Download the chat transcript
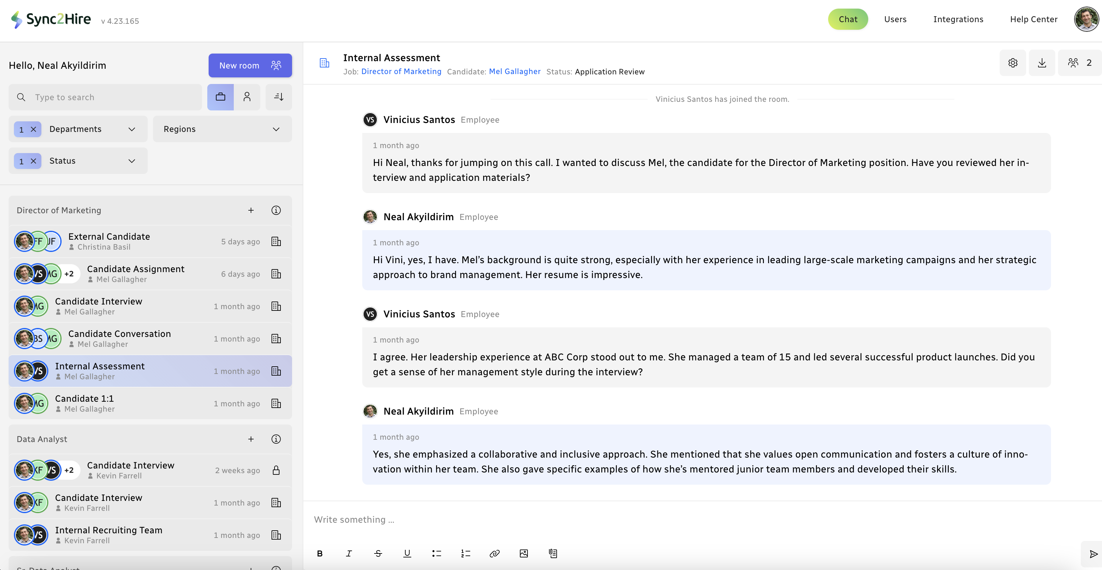This screenshot has width=1102, height=570. tap(1042, 63)
